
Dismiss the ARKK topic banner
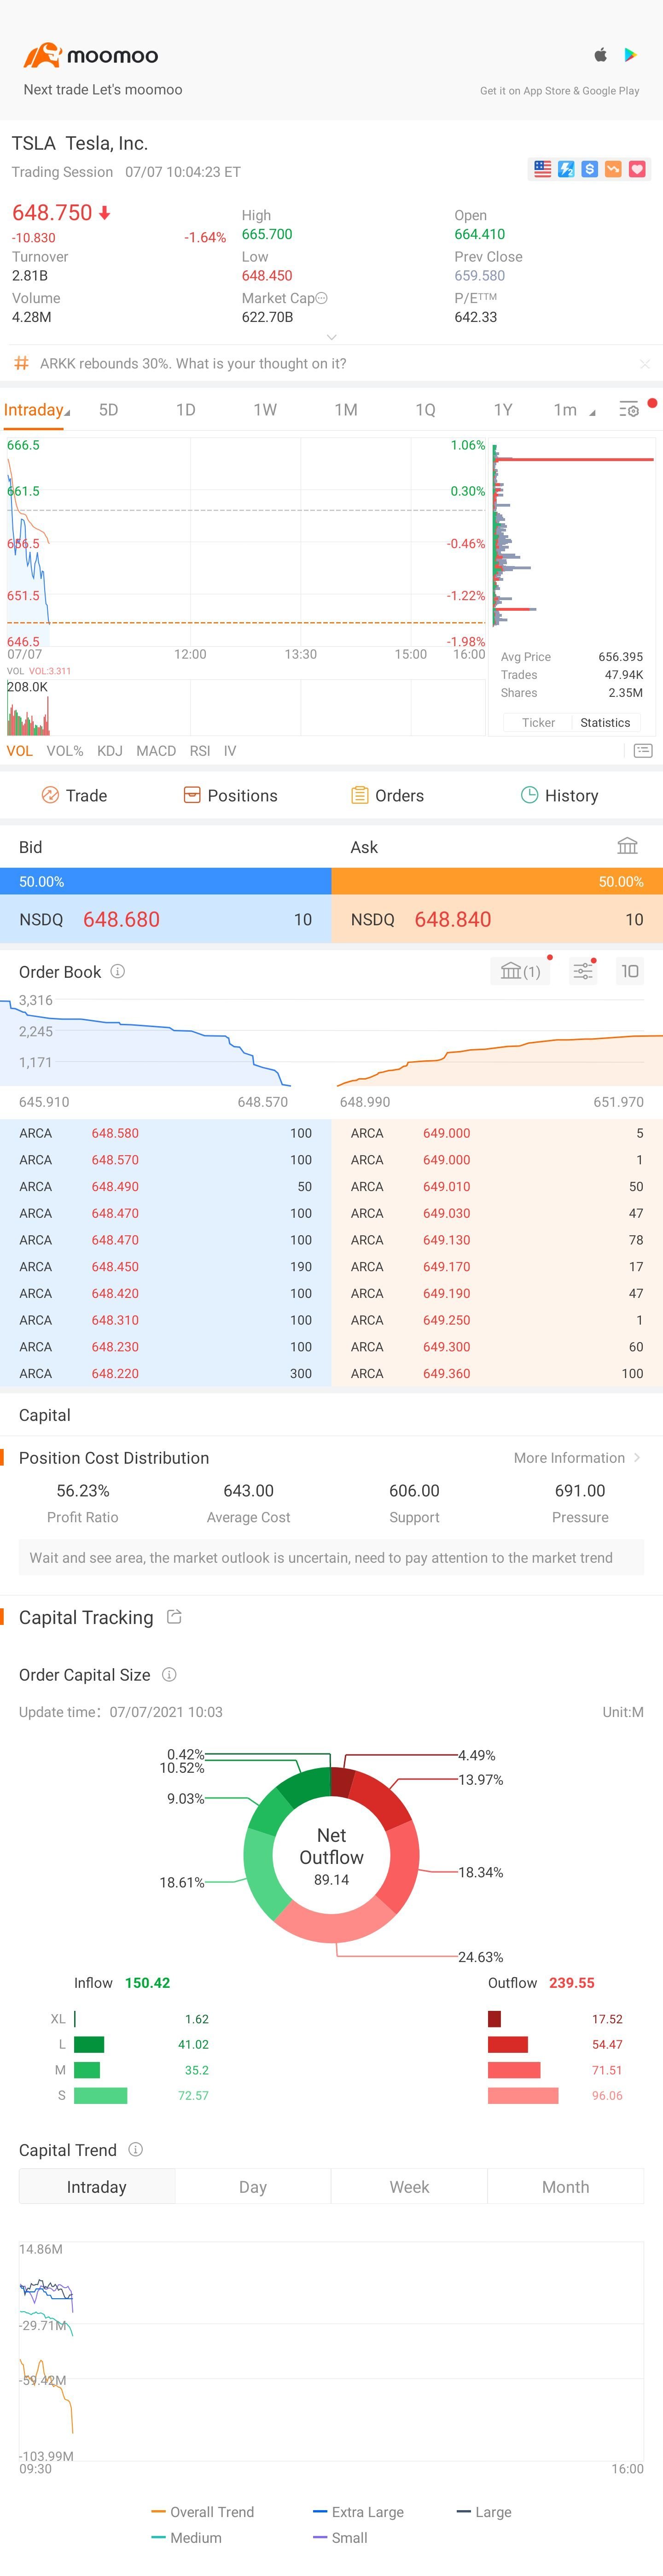pyautogui.click(x=645, y=364)
